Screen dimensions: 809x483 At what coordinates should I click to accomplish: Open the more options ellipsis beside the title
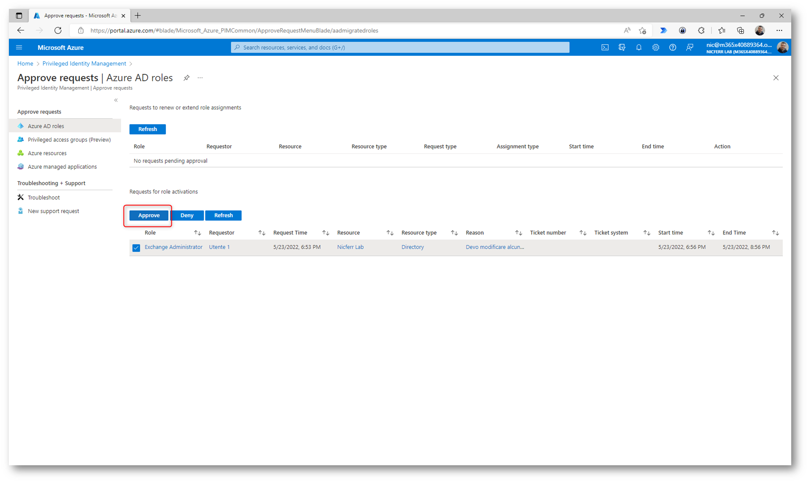[x=200, y=78]
